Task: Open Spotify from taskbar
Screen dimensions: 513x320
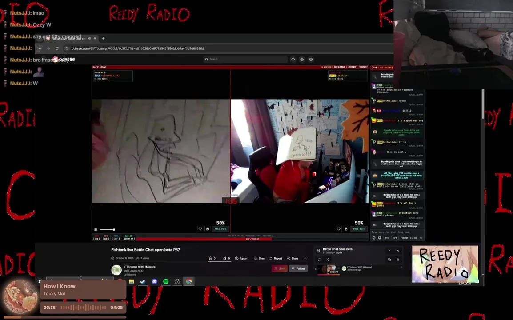Action: click(166, 281)
